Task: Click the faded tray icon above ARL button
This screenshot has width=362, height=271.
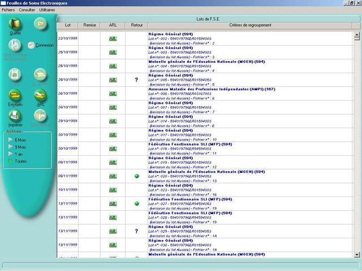Action: tap(40, 75)
